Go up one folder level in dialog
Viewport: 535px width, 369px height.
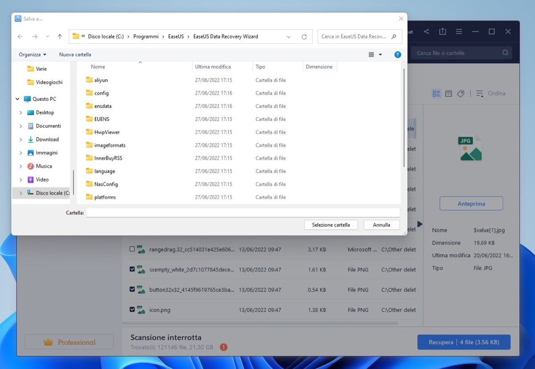point(60,37)
